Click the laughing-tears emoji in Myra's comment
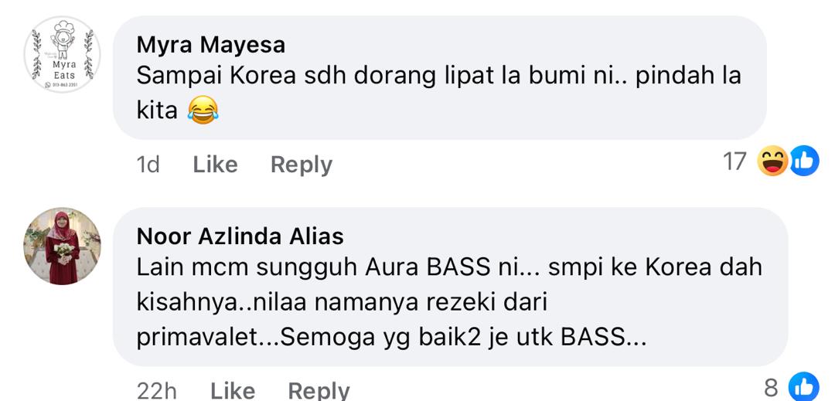This screenshot has height=401, width=835. click(203, 110)
